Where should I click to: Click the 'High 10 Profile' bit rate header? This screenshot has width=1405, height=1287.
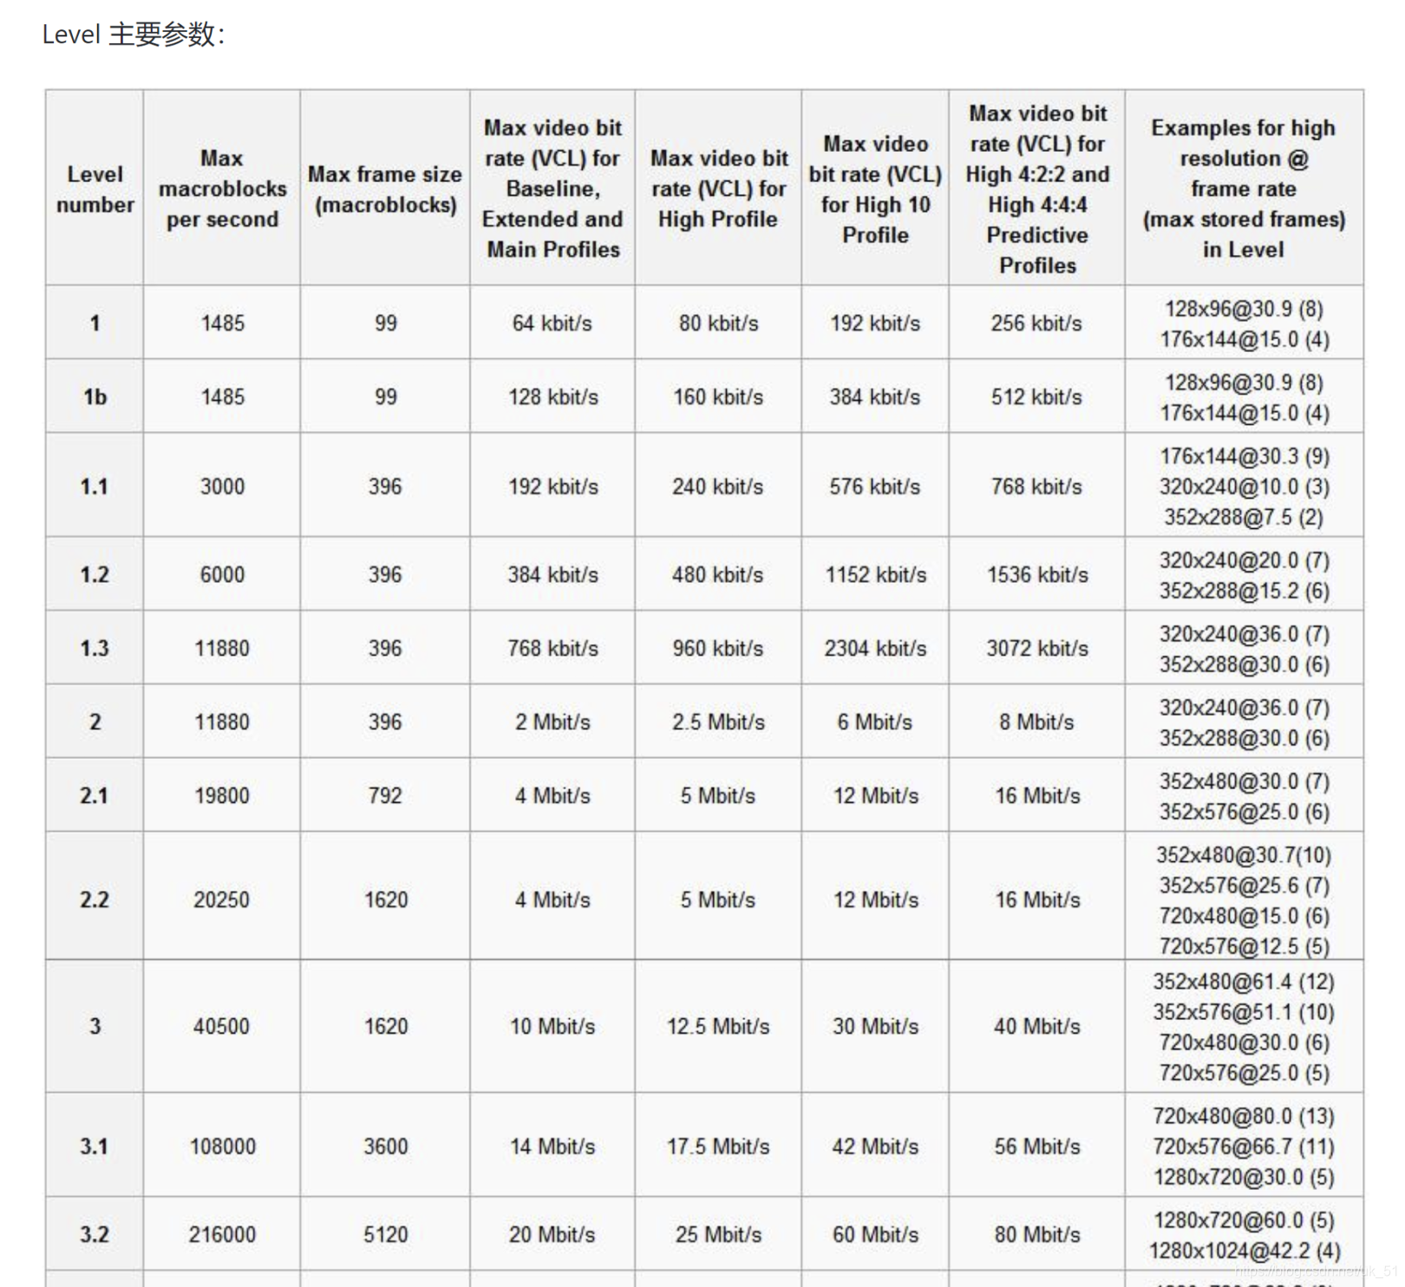(875, 188)
